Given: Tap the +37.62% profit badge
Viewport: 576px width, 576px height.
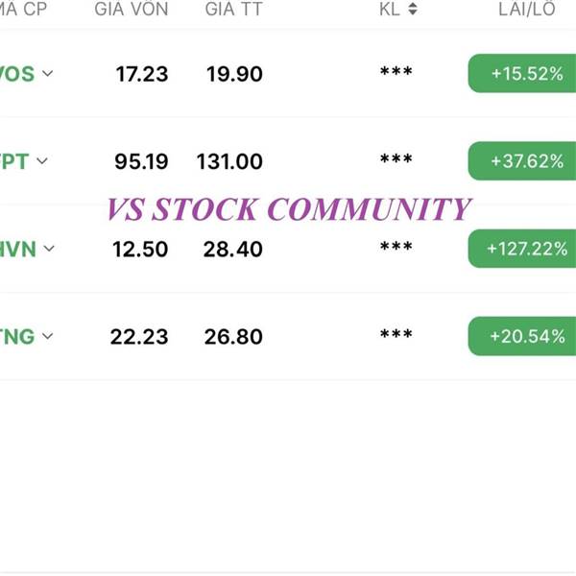Looking at the screenshot, I should 522,161.
